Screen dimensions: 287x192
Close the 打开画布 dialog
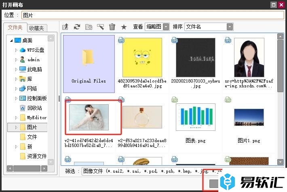point(281,5)
